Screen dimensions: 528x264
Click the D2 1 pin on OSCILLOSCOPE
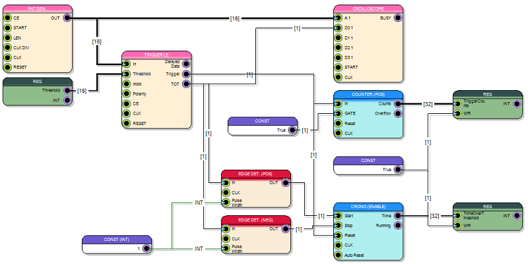pos(339,47)
